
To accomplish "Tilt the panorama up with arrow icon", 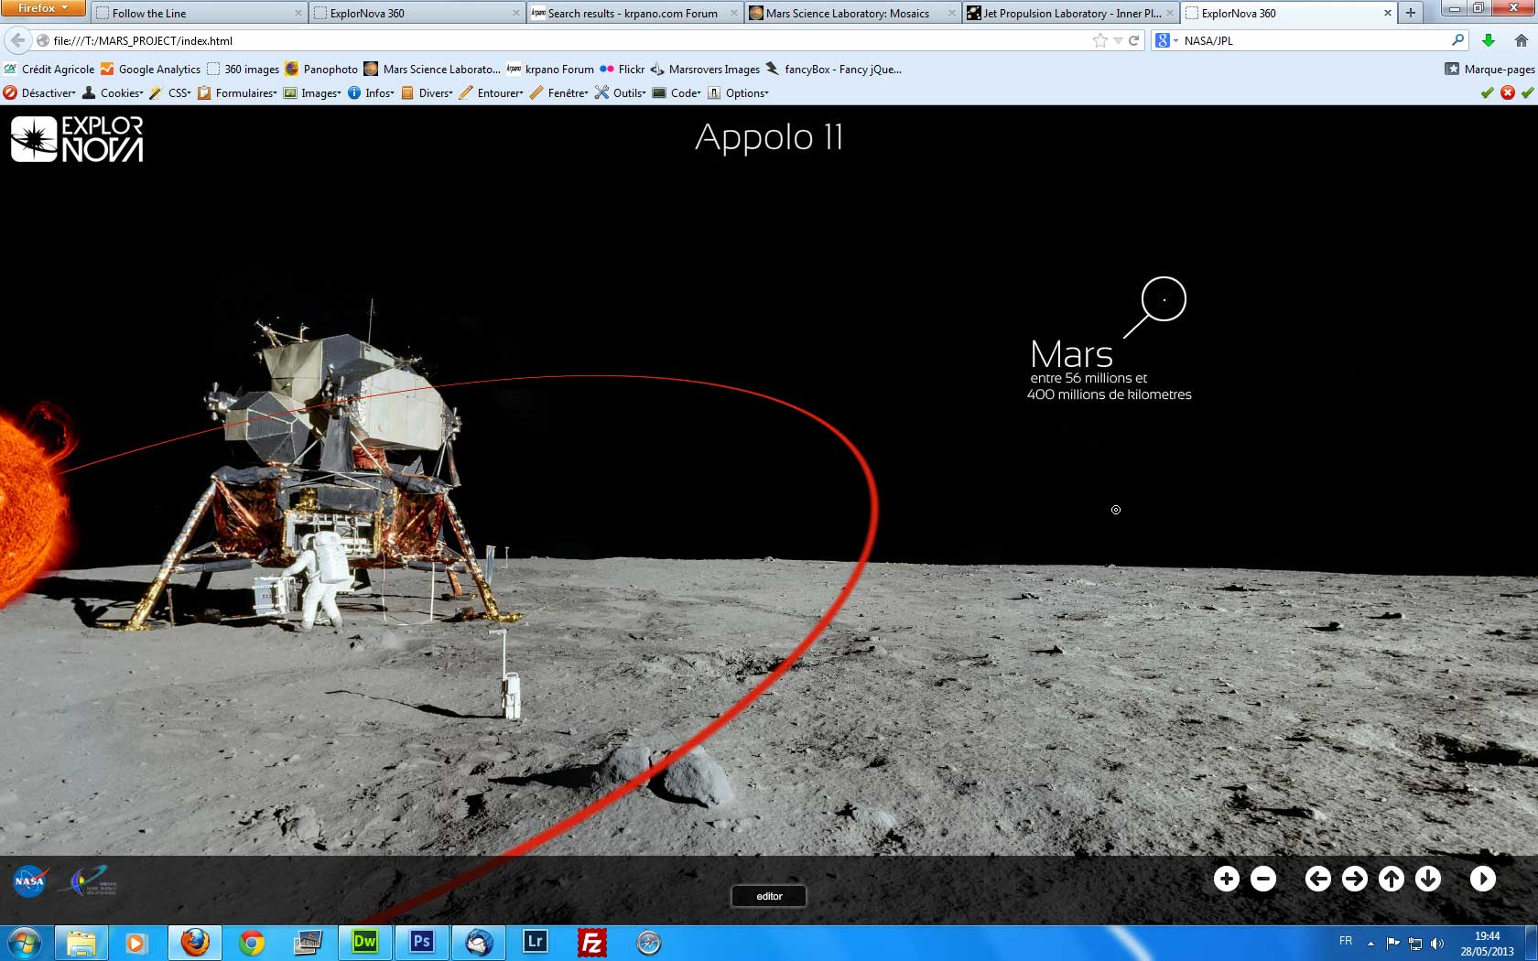I will click(1391, 879).
